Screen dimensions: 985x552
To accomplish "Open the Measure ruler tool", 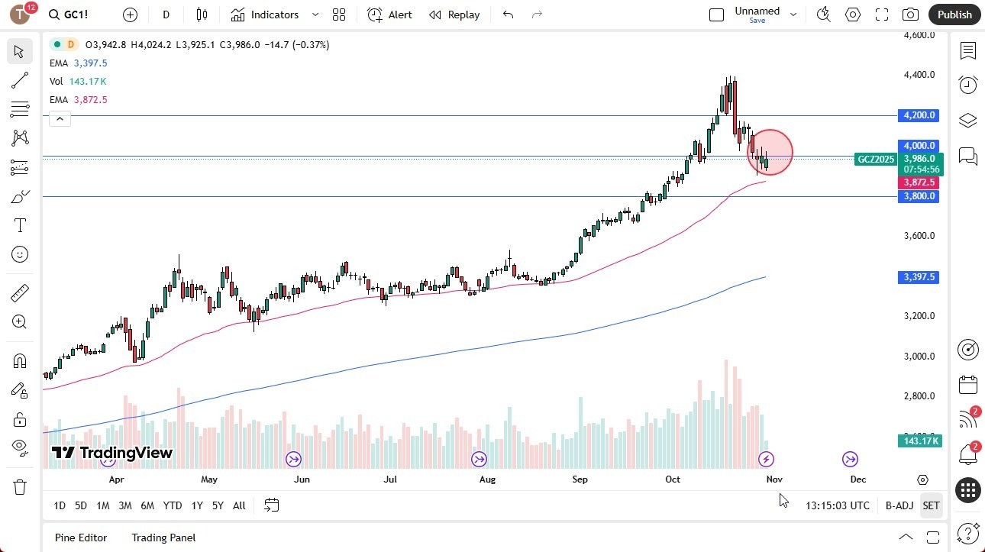I will tap(20, 292).
